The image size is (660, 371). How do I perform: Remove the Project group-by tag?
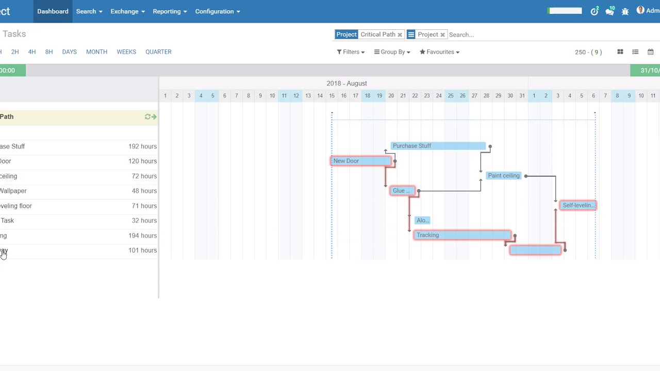(x=442, y=35)
